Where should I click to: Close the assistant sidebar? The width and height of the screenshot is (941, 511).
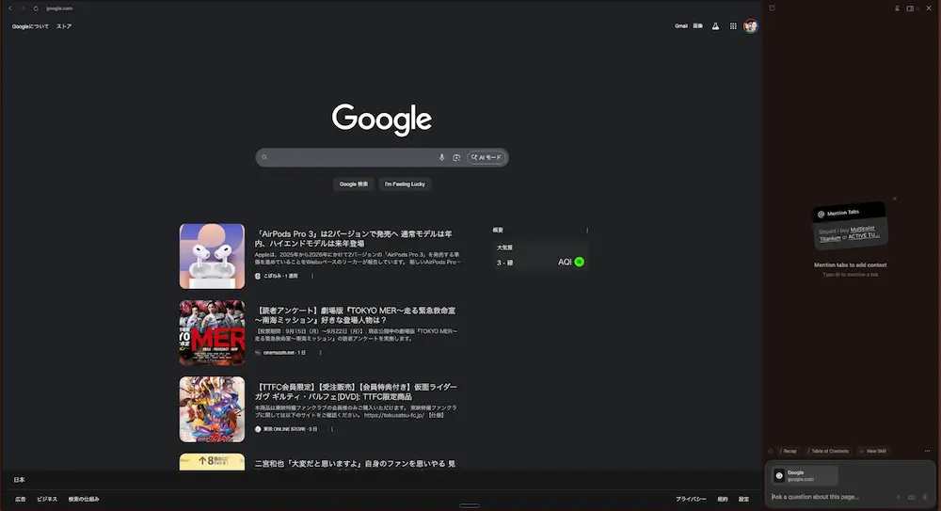point(929,8)
